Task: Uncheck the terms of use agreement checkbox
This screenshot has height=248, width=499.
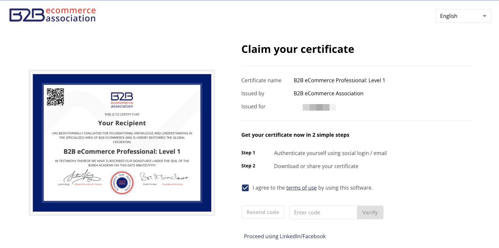Action: [245, 188]
